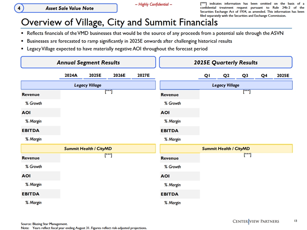Click "% Margin" under annual Summit Health AOI
The height and width of the screenshot is (230, 307).
tap(33, 185)
